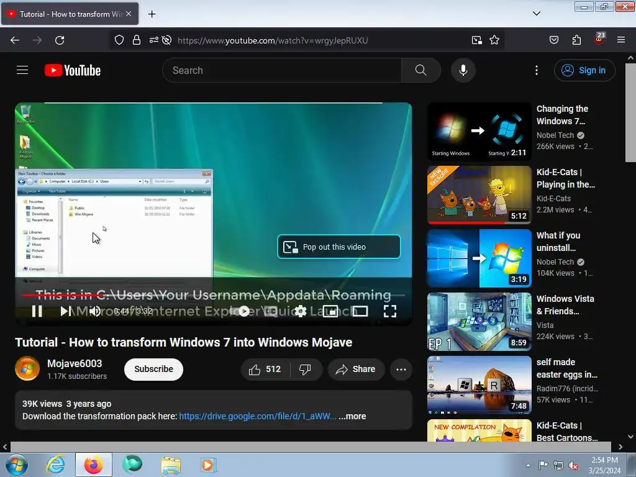
Task: Mute the video volume
Action: click(x=94, y=311)
